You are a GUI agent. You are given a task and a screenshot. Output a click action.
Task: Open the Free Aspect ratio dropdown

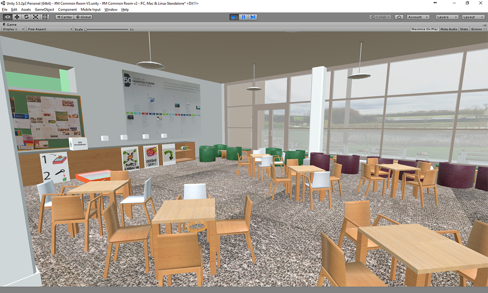point(49,29)
